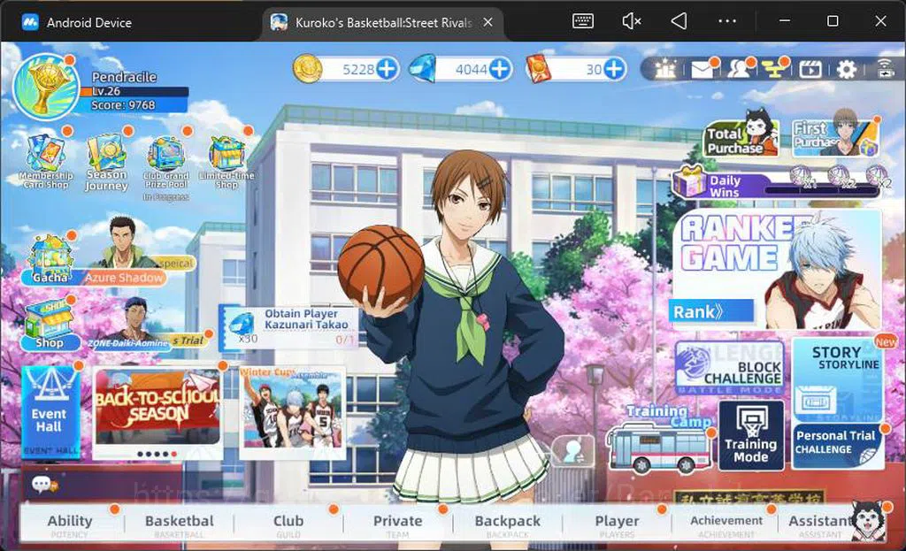Open the Basketbal tab
The image size is (906, 551).
click(179, 524)
